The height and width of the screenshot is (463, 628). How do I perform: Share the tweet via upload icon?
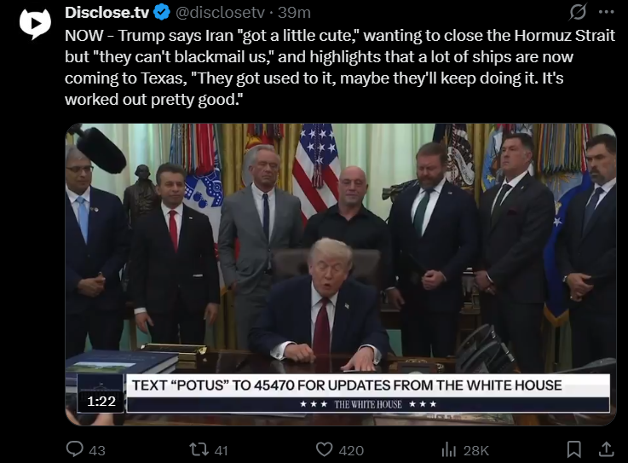coord(606,449)
